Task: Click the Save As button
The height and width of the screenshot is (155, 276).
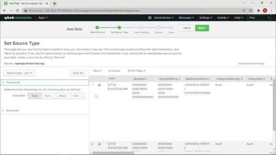Action: [78, 73]
